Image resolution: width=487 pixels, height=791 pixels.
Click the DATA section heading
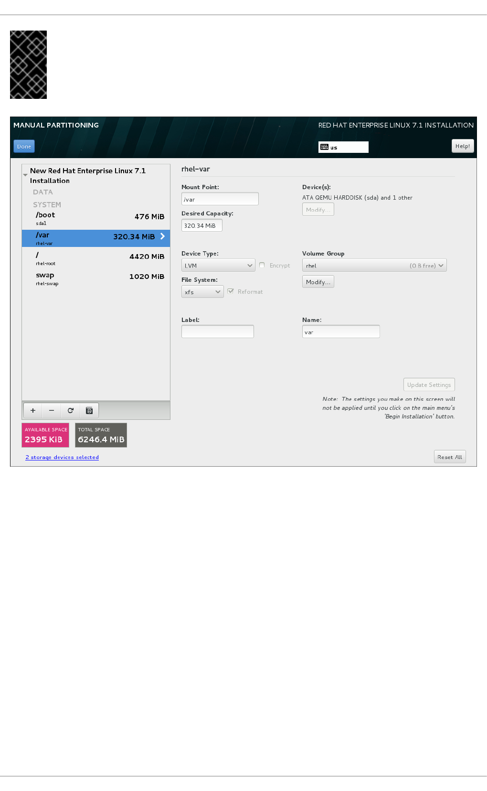(x=43, y=192)
